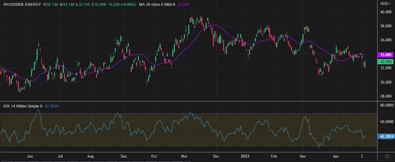Select the Apr marker on time axis
The image size is (395, 162).
click(335, 155)
